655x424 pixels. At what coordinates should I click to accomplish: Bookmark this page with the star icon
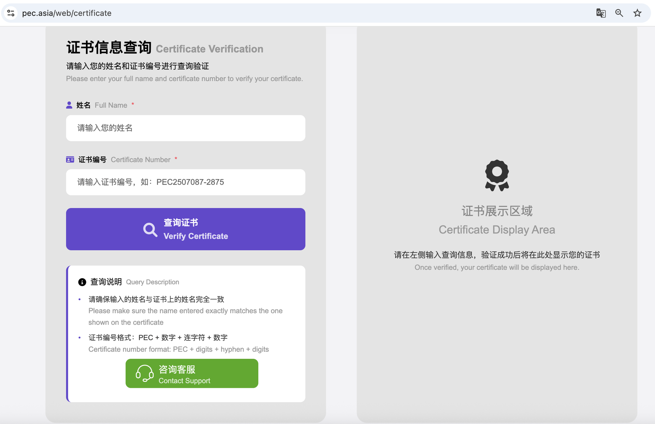(637, 13)
